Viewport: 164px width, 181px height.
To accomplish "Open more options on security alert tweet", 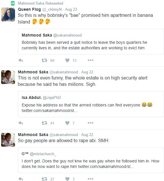I will pyautogui.click(x=91, y=123).
